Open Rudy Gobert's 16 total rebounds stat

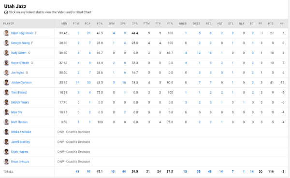(210, 53)
